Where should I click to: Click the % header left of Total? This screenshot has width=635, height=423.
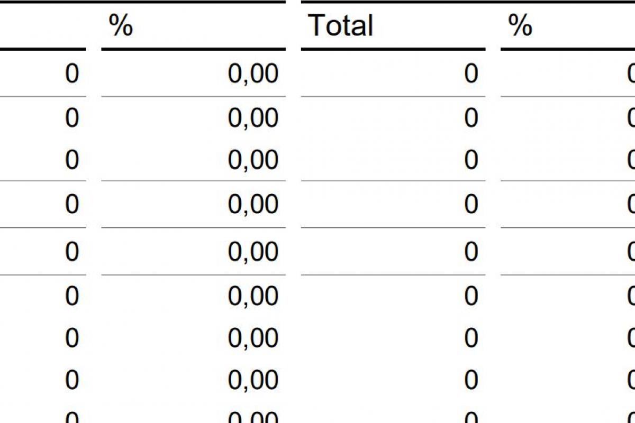tap(121, 25)
